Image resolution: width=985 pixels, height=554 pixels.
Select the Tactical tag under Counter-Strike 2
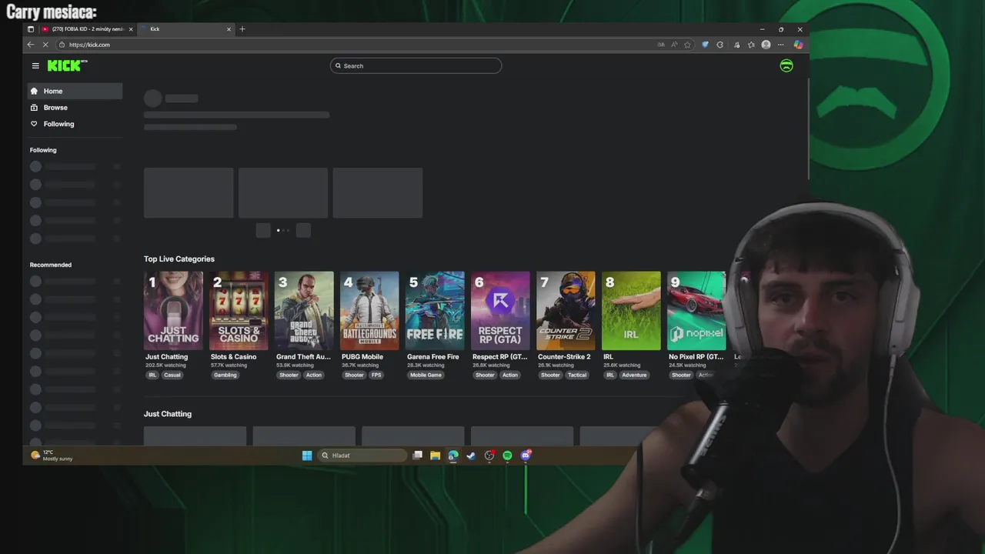pos(577,375)
